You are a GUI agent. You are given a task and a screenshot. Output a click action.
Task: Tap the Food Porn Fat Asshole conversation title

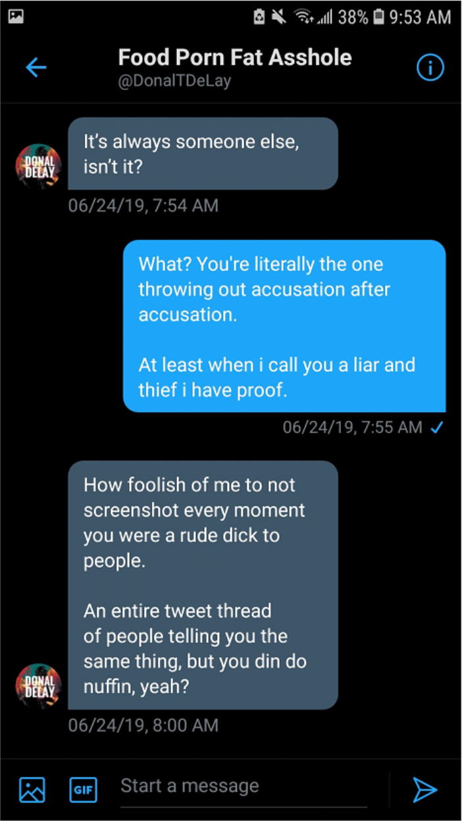[x=235, y=57]
